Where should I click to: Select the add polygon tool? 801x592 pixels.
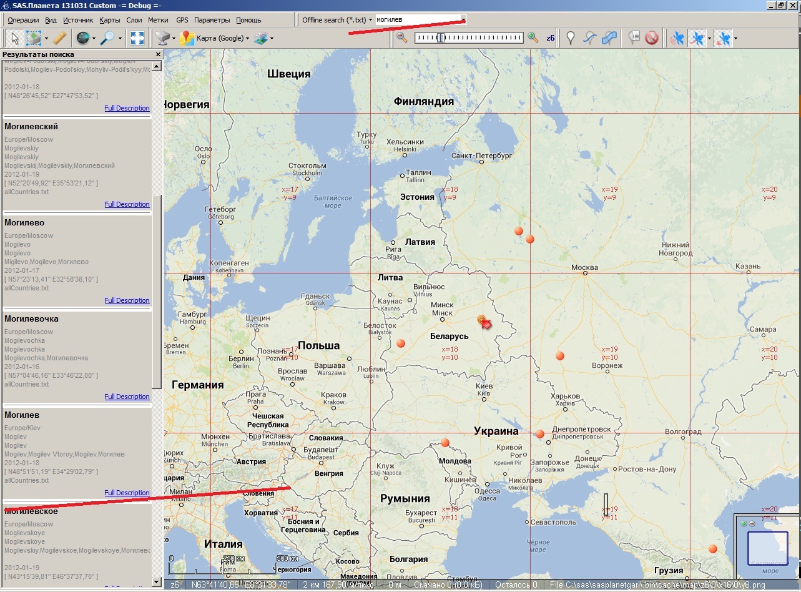click(x=609, y=38)
